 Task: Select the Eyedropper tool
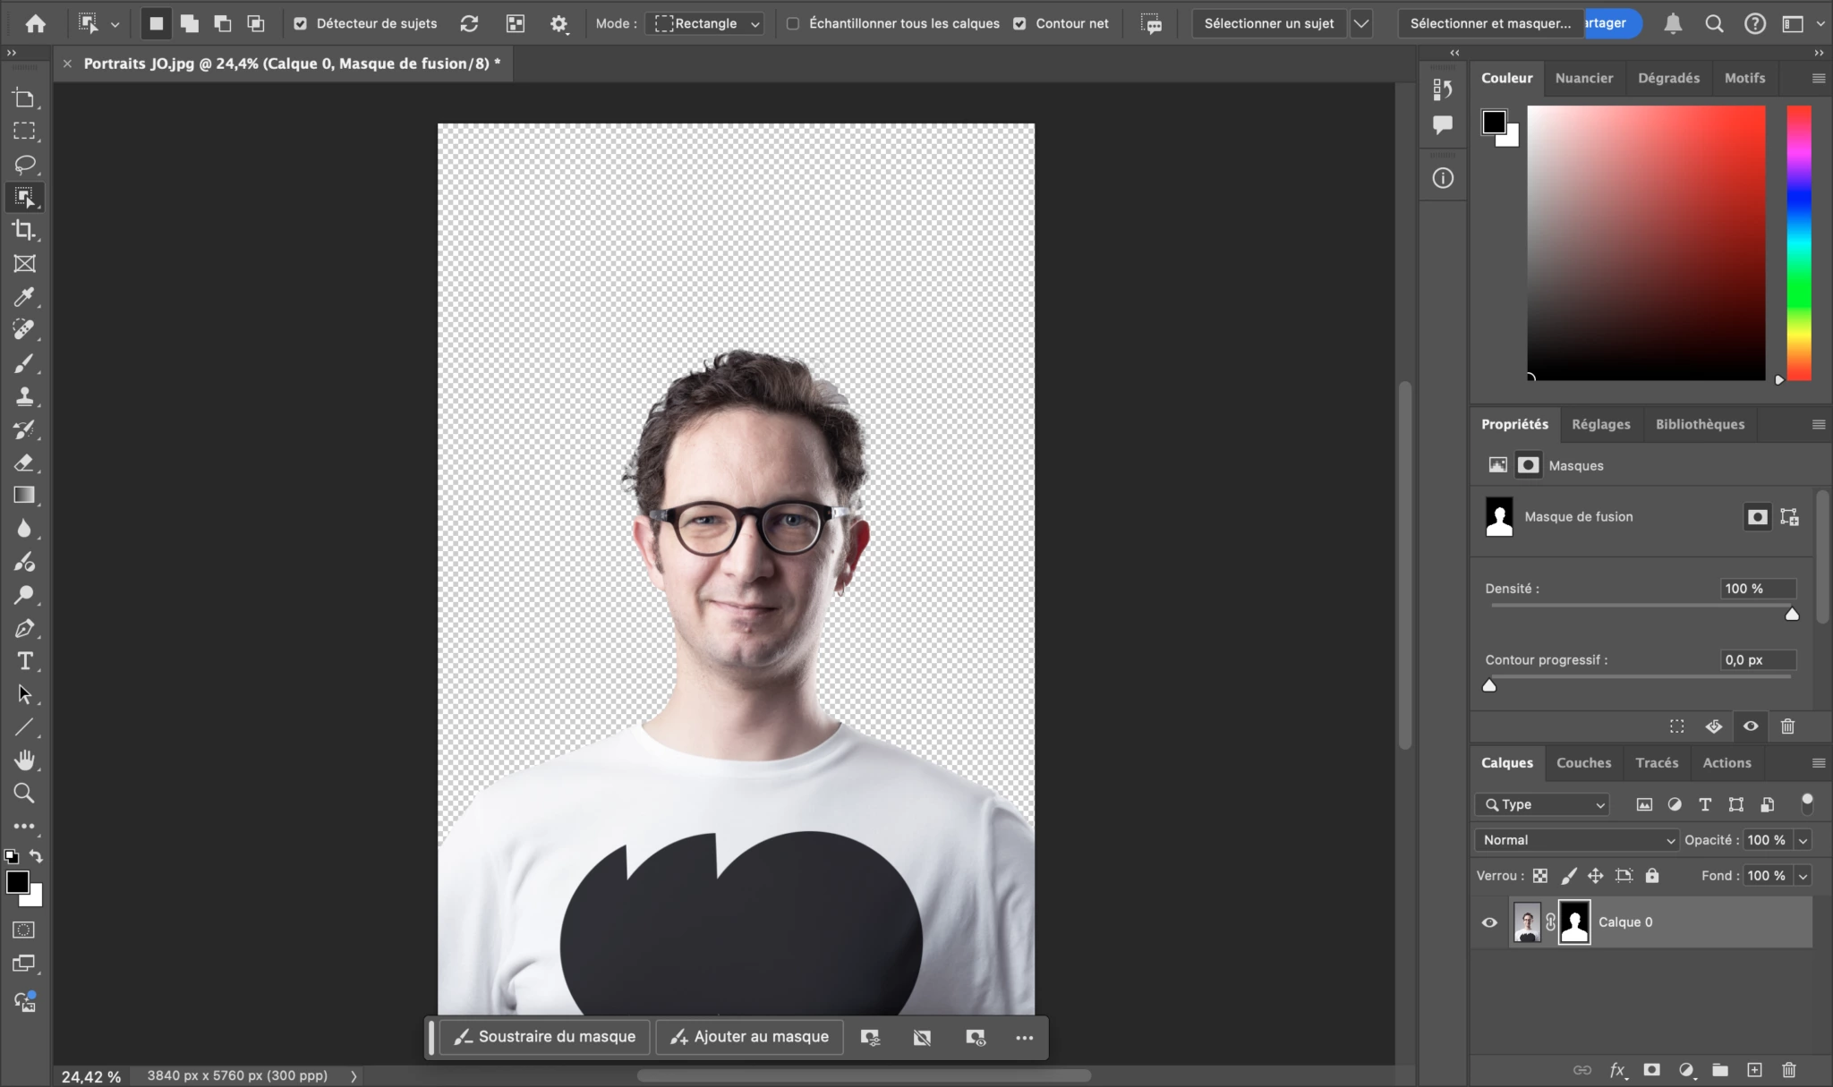[24, 297]
